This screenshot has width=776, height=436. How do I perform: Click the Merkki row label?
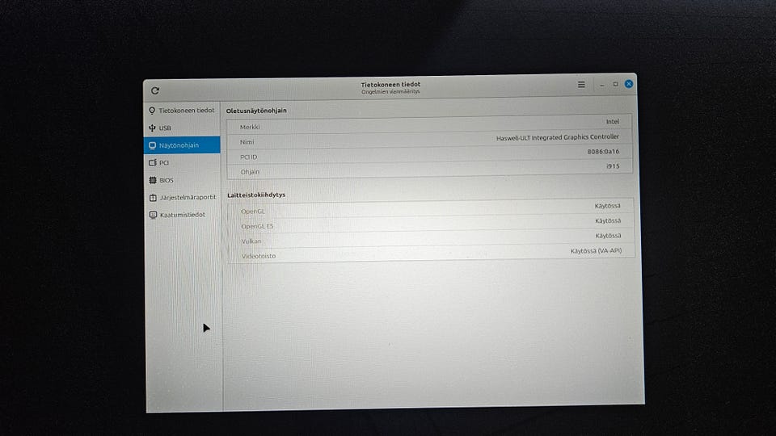250,127
